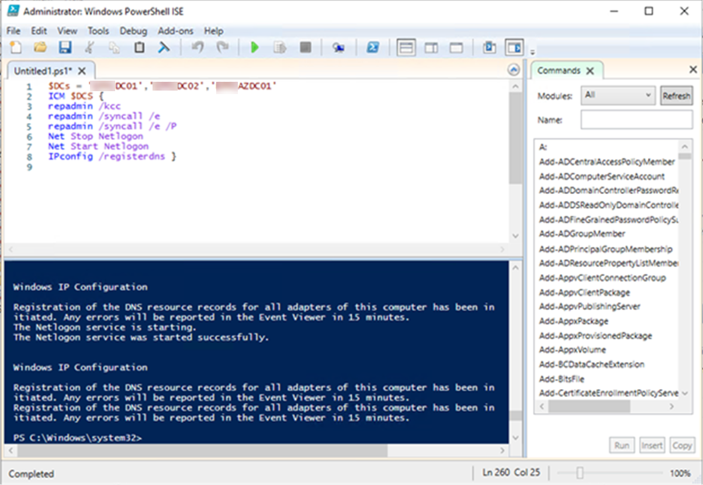This screenshot has height=485, width=703.
Task: Open the New Remote PowerShell Tab icon
Action: [x=338, y=48]
